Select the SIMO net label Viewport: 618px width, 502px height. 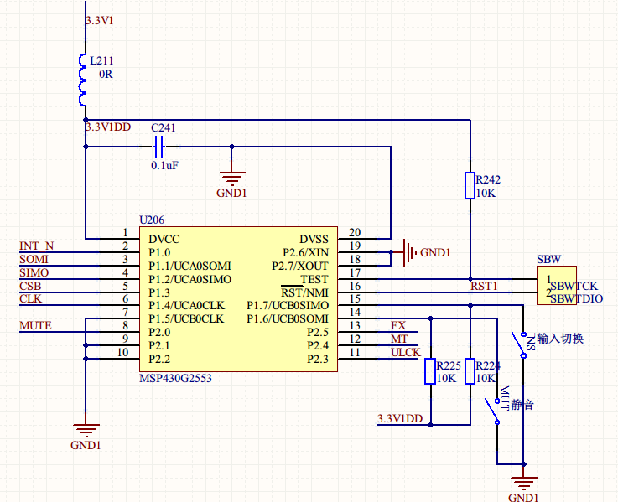[34, 272]
